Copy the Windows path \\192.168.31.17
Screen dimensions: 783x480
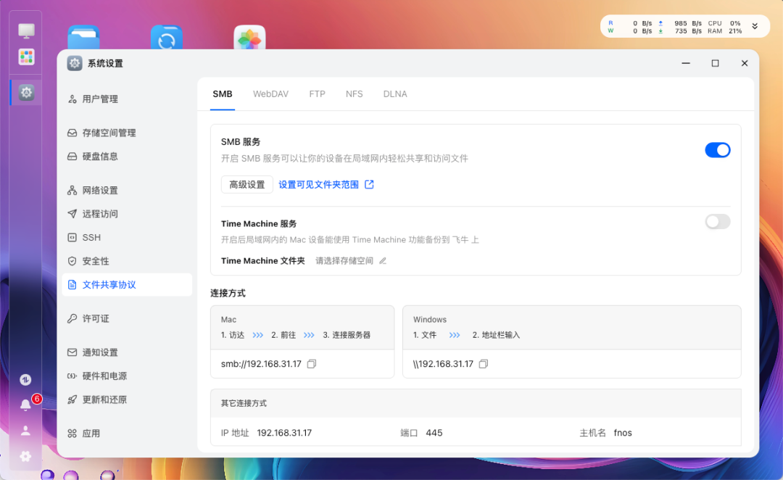483,364
